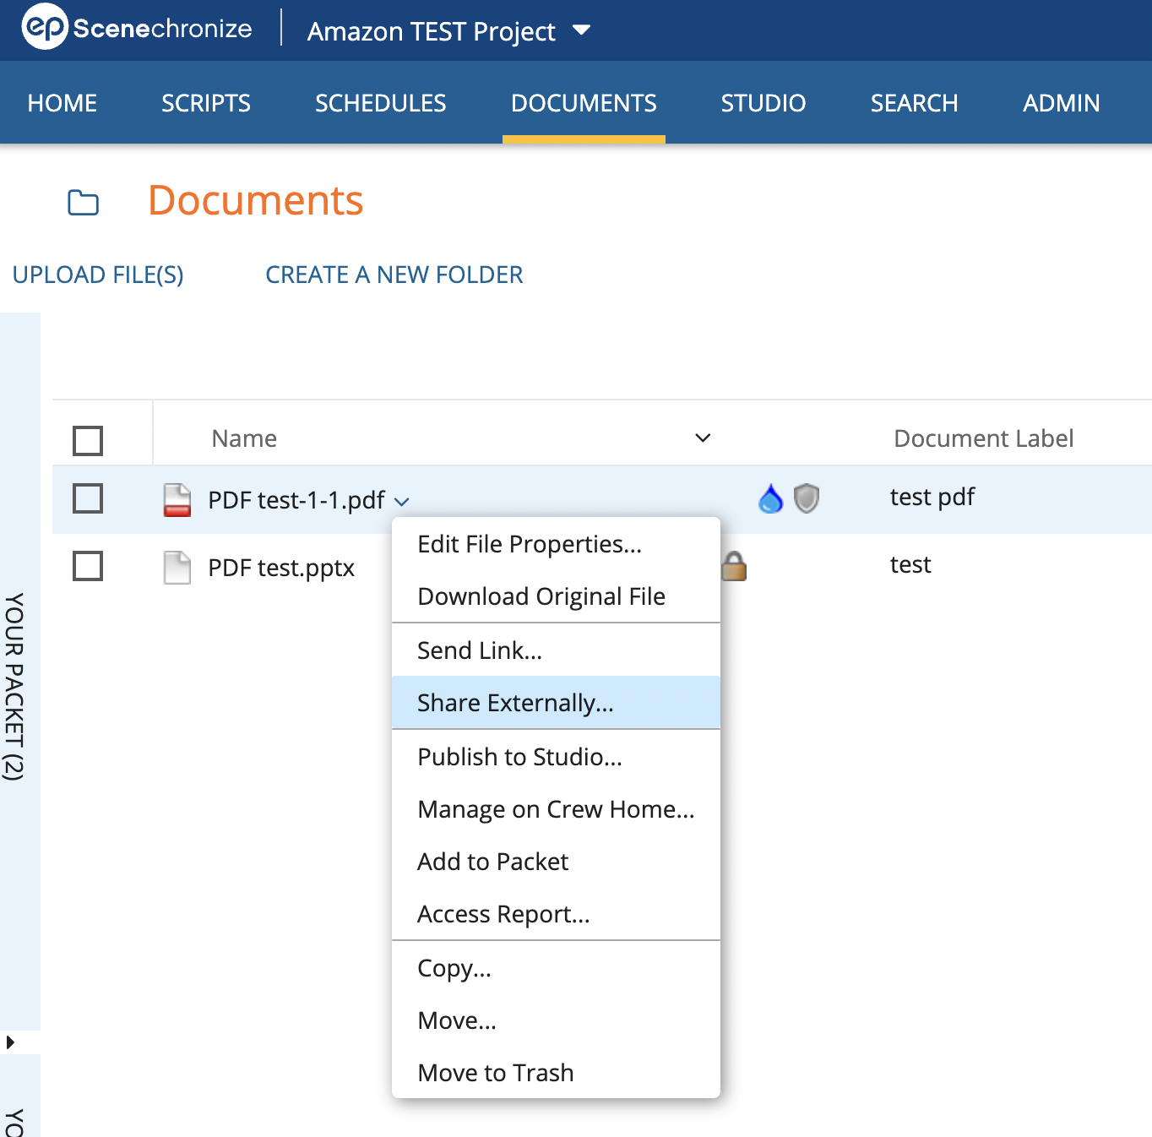Choose Publish to Studio...
Viewport: 1152px width, 1137px height.
[x=556, y=757]
